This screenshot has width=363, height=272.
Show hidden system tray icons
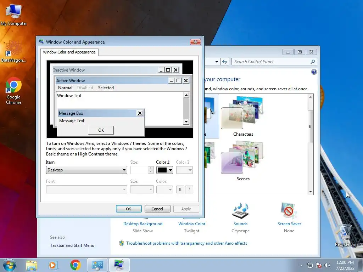pos(301,265)
